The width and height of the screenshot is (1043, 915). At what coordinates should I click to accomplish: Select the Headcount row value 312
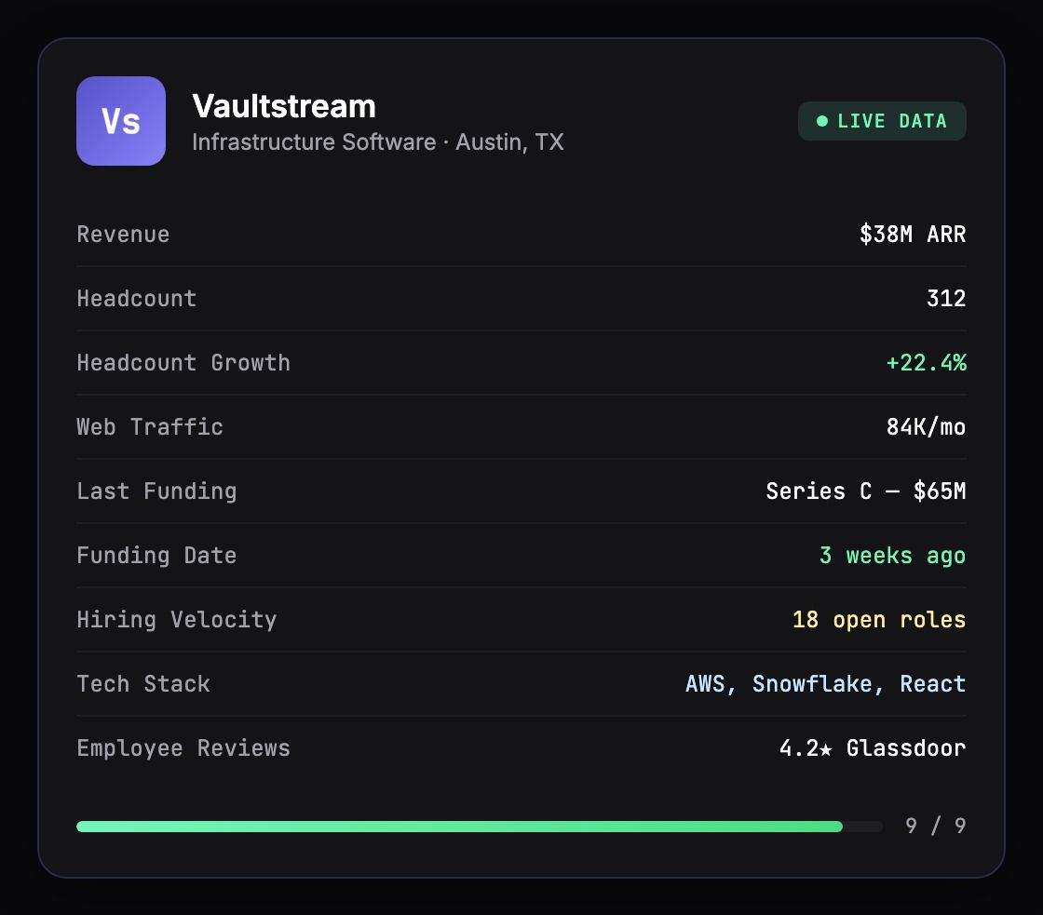[x=946, y=299]
